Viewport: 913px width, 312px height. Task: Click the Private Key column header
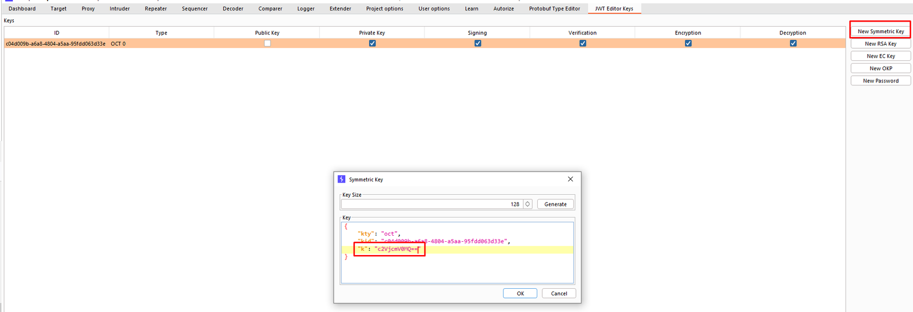[372, 33]
